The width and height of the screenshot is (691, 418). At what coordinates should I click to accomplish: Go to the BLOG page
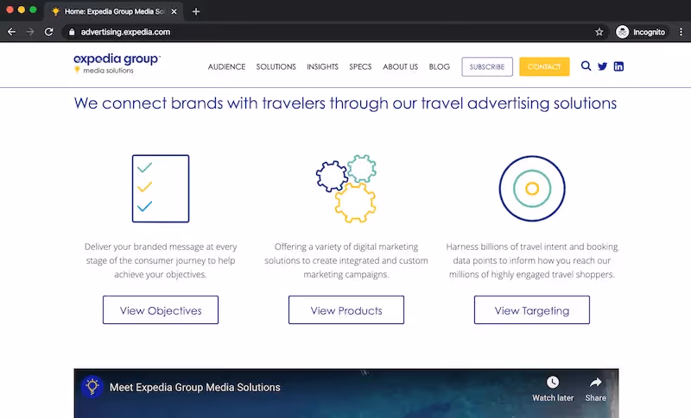point(440,67)
